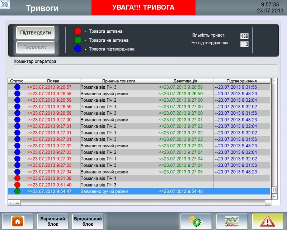
Task: Click the company logo in the top-left corner
Action: 6,5
